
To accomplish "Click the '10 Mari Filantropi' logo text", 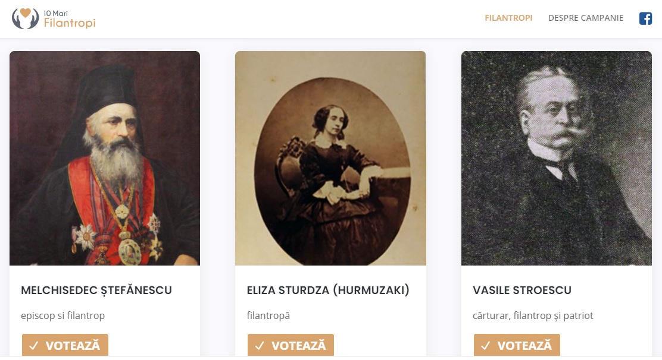I will click(x=69, y=19).
